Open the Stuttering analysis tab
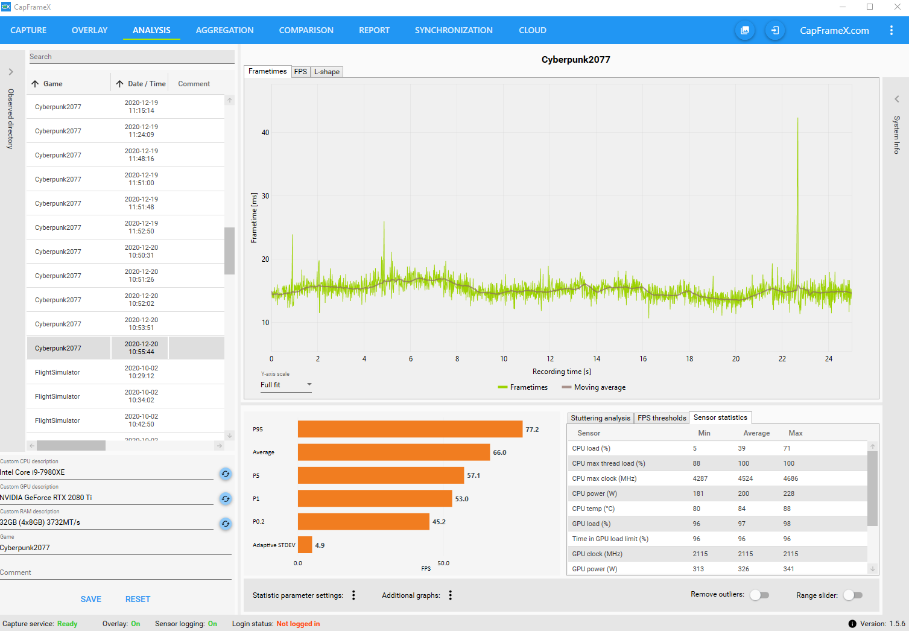Screen dimensions: 909x631 pyautogui.click(x=601, y=418)
